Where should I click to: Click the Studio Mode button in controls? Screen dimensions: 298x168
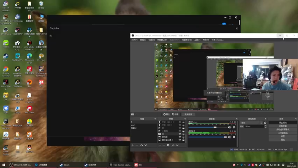(283, 133)
